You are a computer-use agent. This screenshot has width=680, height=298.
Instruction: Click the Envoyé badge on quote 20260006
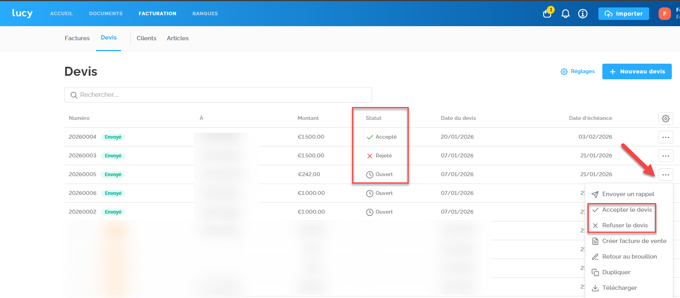113,193
